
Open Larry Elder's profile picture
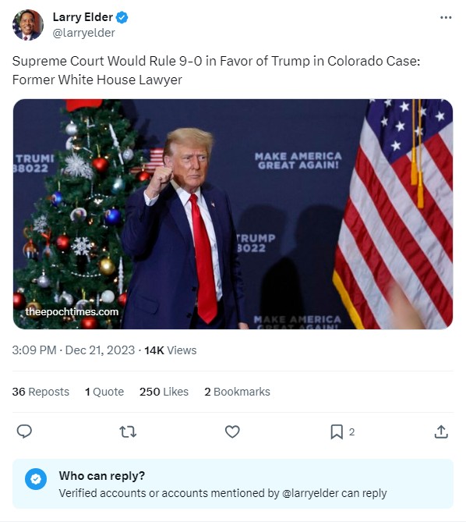28,25
